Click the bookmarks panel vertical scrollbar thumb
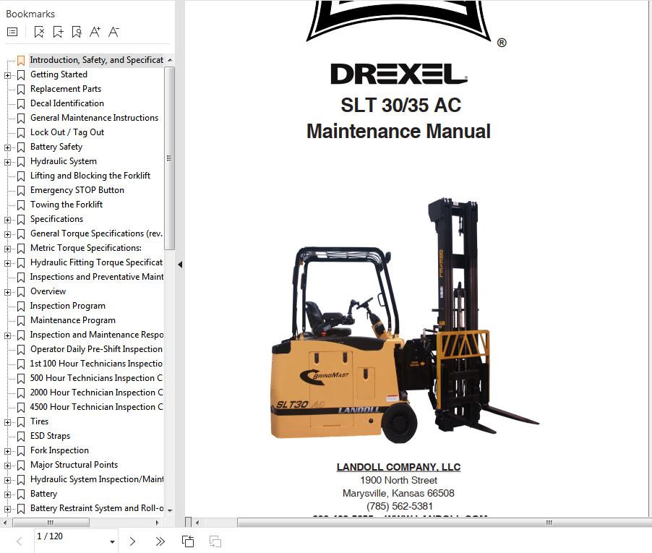This screenshot has width=652, height=553. tap(169, 158)
